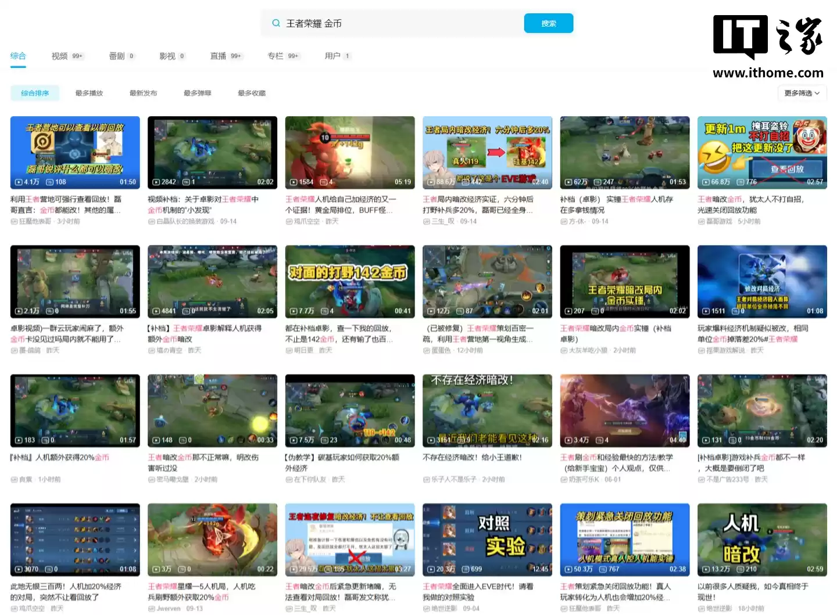Open the 人机暗改 video thumbnail
The image size is (837, 615).
coord(761,540)
